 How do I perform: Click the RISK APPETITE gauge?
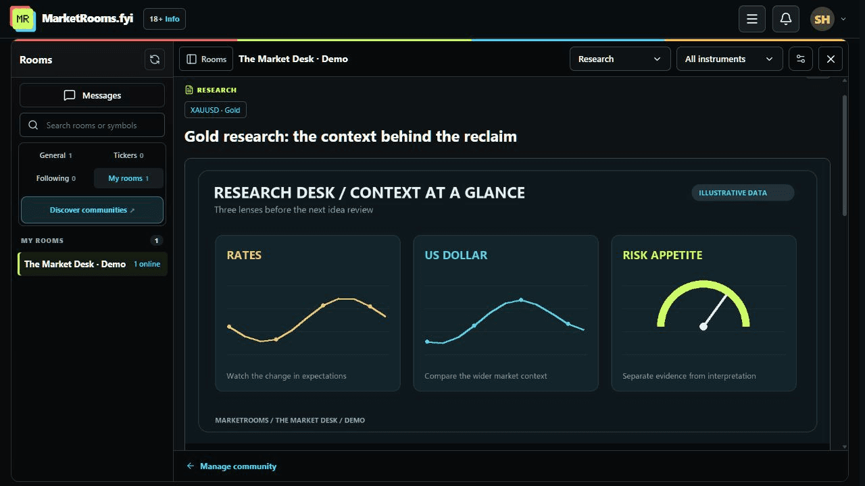pyautogui.click(x=703, y=305)
